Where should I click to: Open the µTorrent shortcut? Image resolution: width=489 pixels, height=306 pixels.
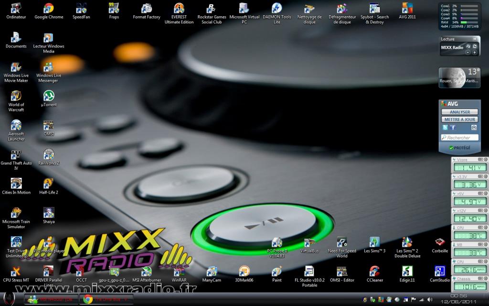tap(49, 98)
